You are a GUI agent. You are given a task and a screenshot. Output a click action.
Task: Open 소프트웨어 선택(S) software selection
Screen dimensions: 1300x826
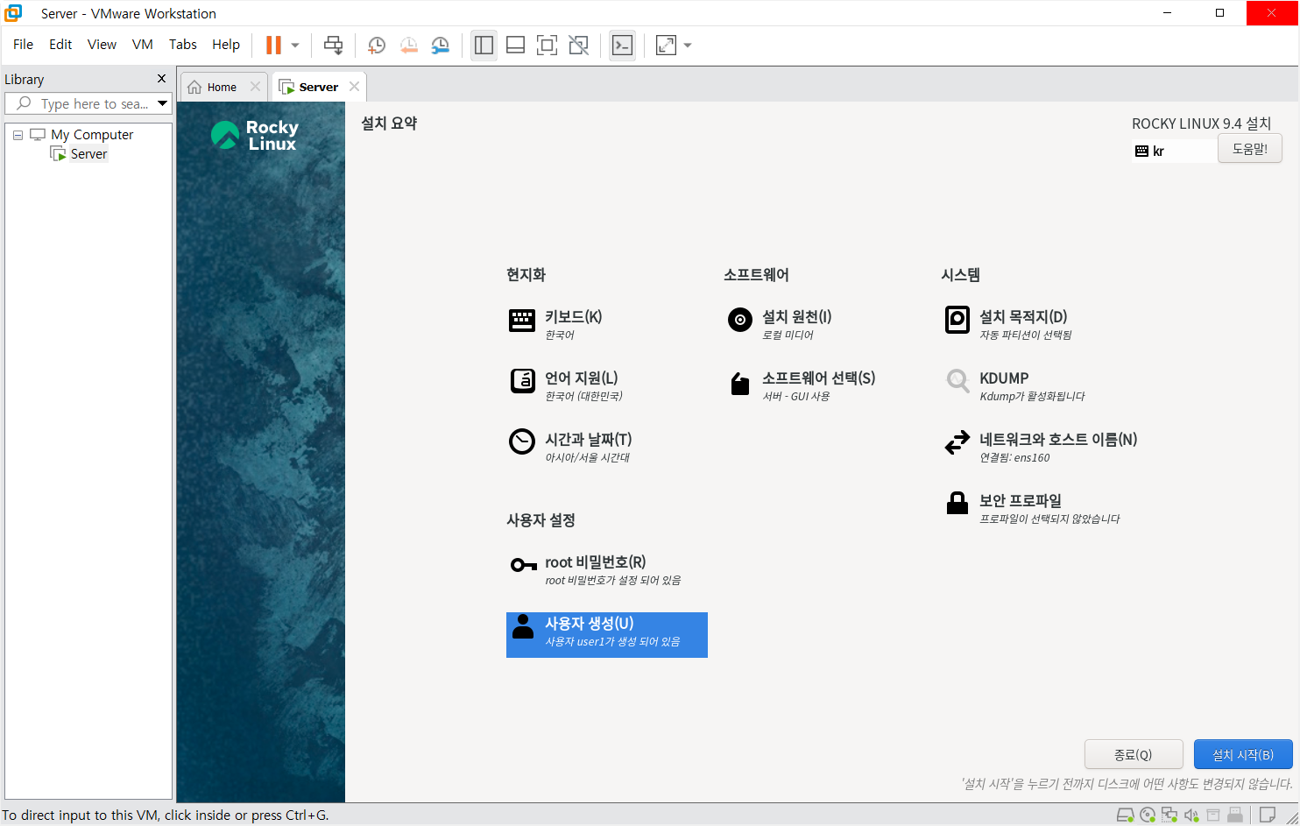tap(802, 385)
